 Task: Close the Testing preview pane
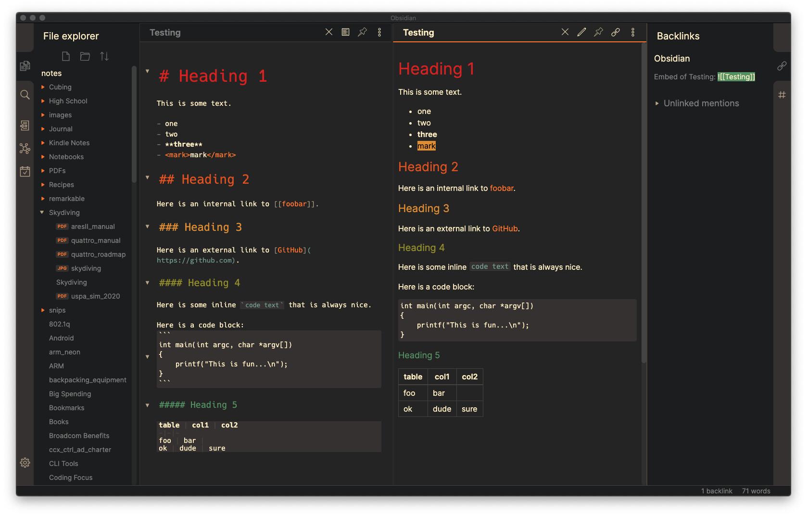coord(565,32)
